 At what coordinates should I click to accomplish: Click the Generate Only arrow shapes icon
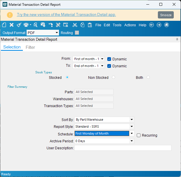click(x=51, y=25)
